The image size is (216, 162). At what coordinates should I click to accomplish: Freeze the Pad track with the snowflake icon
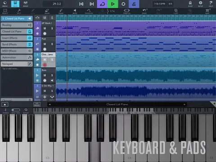click(x=37, y=49)
